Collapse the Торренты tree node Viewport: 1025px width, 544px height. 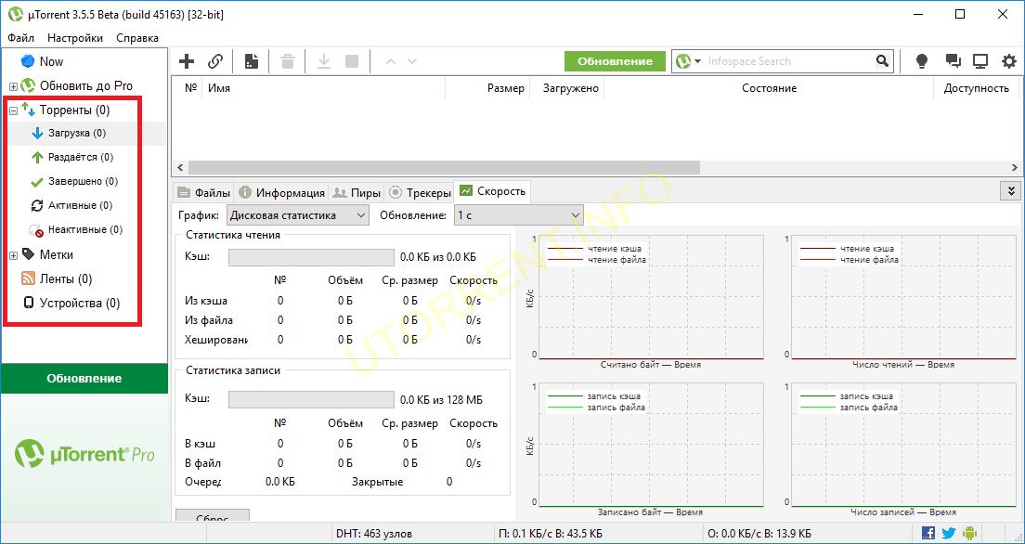(x=13, y=111)
